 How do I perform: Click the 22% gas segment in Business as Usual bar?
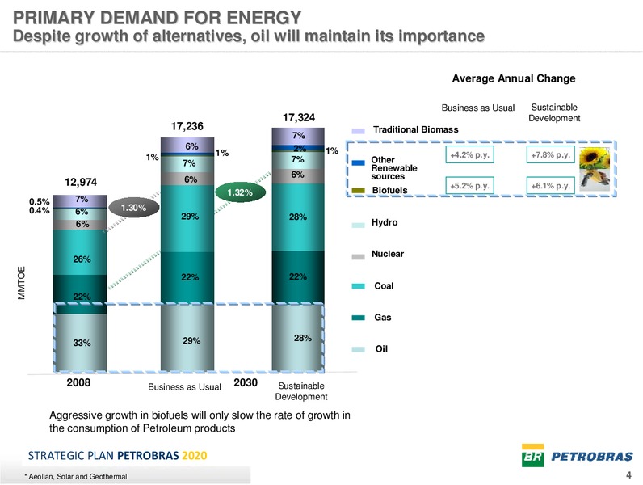[187, 278]
